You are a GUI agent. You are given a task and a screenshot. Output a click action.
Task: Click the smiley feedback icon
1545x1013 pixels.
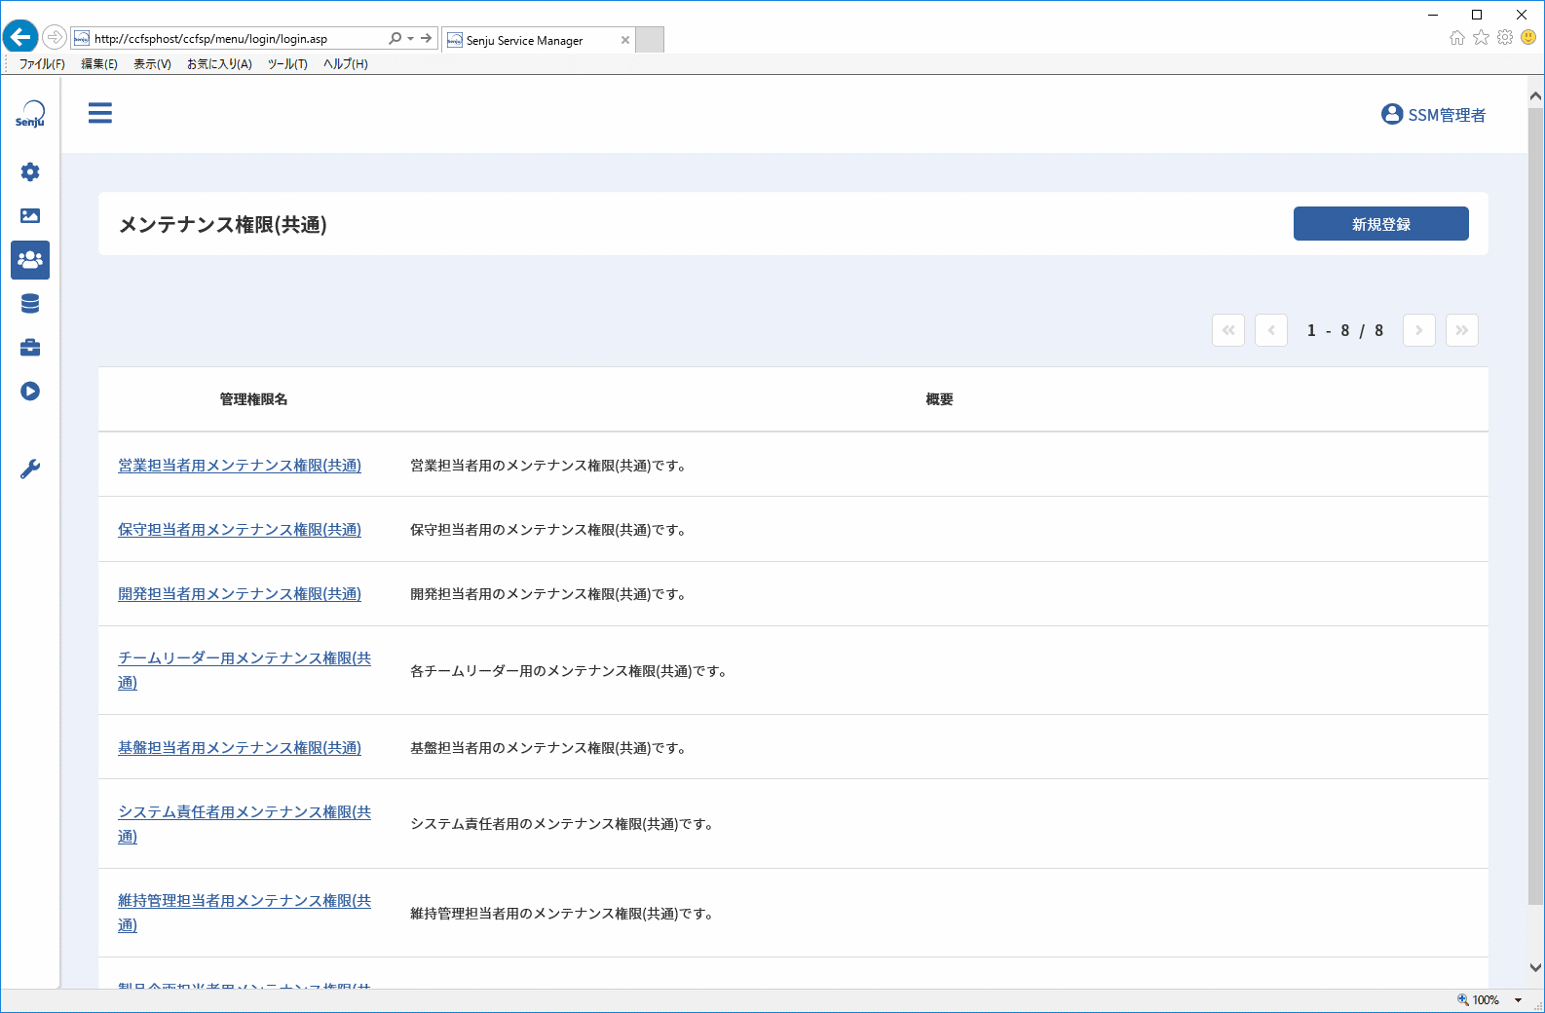point(1528,38)
